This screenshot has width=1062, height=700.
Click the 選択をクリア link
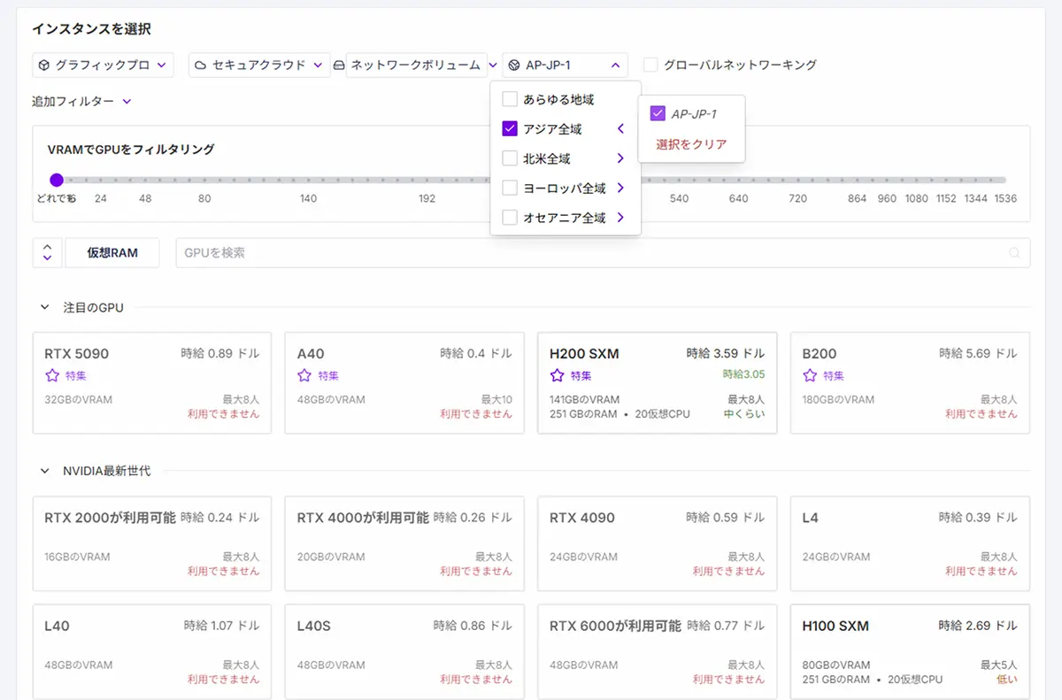pyautogui.click(x=691, y=144)
